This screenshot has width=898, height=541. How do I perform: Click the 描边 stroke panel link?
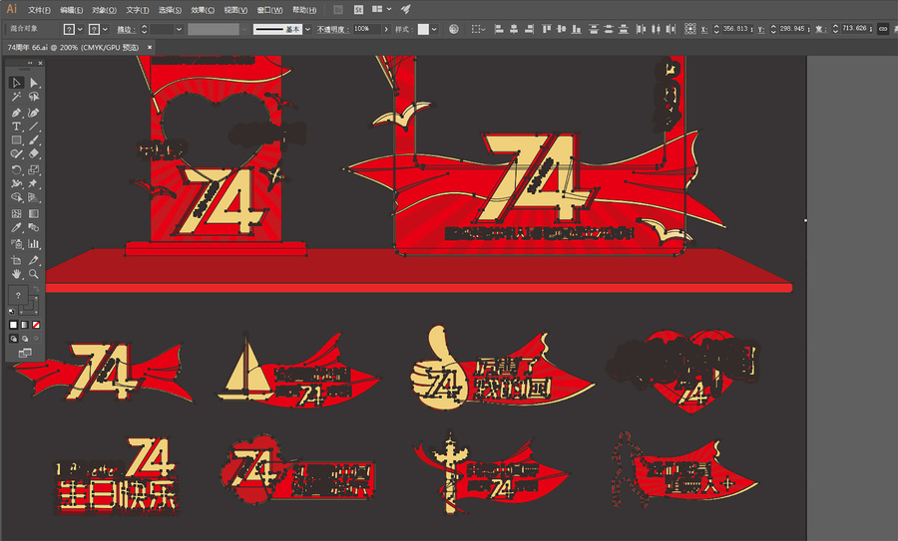click(126, 29)
